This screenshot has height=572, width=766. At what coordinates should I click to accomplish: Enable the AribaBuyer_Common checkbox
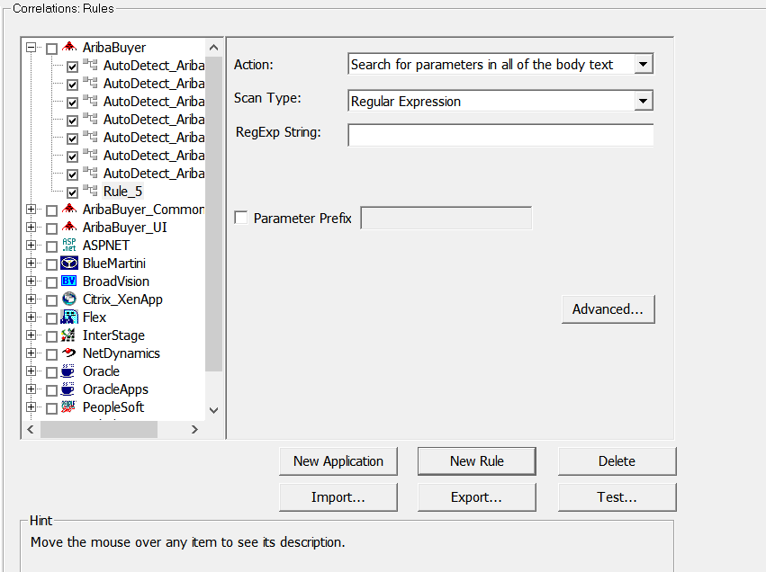tap(52, 210)
